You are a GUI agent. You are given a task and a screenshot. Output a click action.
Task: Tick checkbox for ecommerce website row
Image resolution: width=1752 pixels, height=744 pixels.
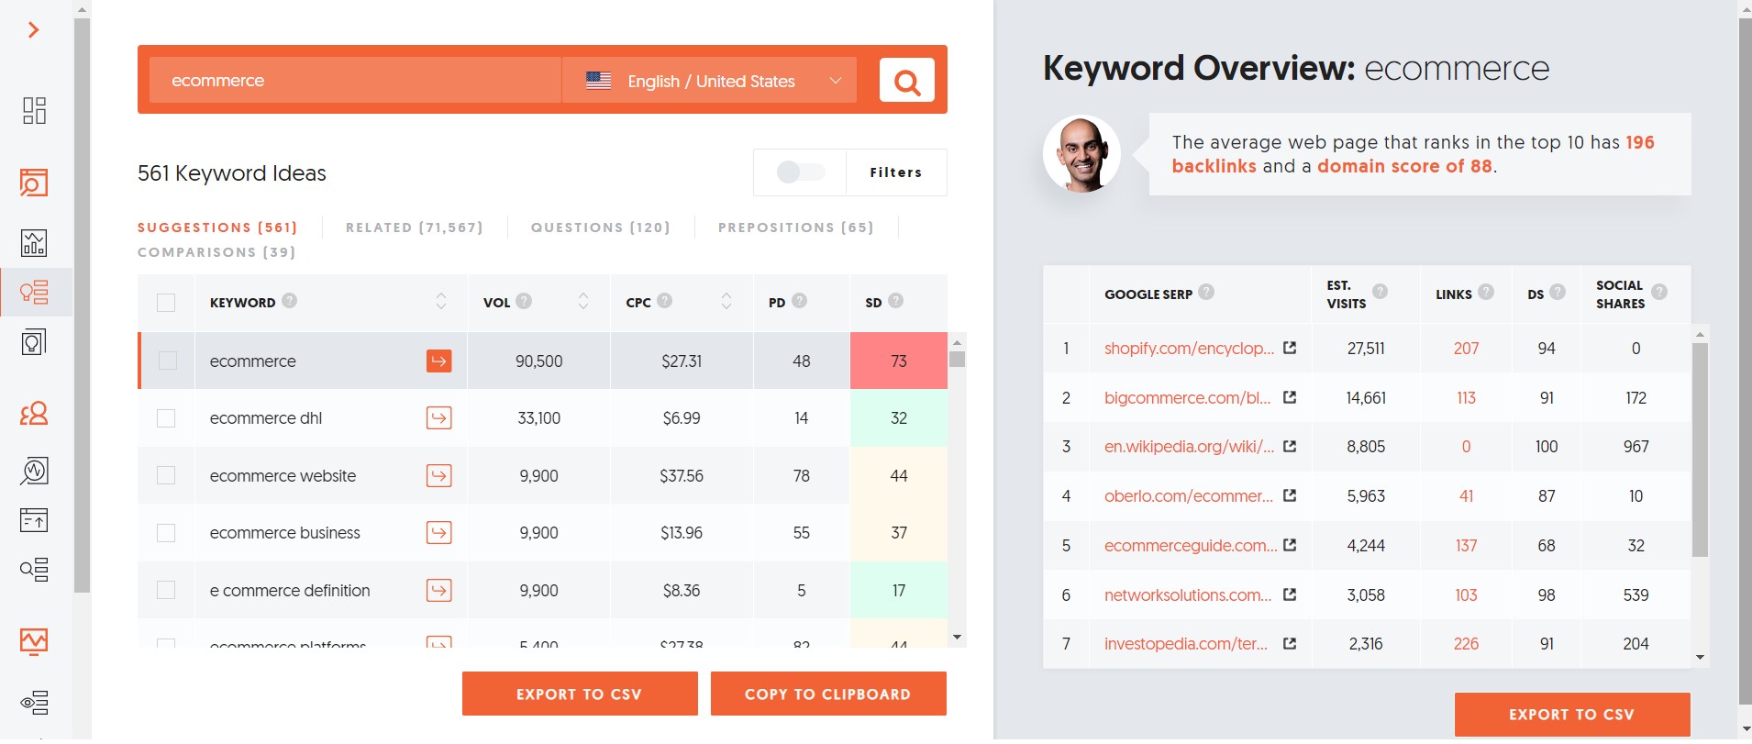pyautogui.click(x=166, y=475)
